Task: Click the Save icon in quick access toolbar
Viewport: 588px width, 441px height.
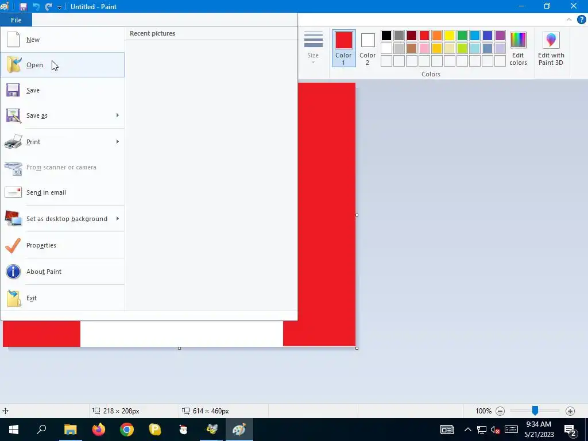Action: pos(23,7)
